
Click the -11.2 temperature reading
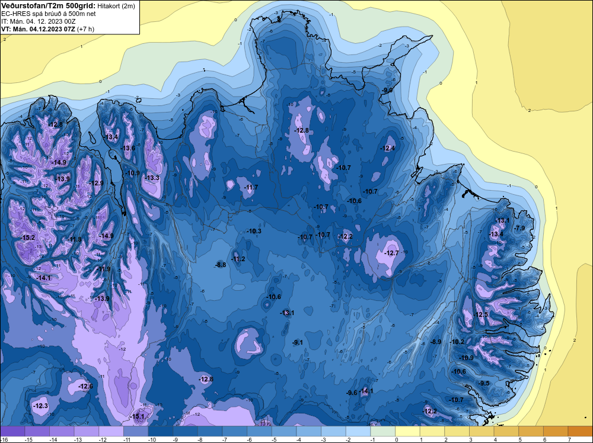click(x=238, y=259)
